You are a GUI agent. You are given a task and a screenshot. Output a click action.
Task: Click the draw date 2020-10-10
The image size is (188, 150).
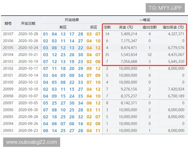(28, 89)
